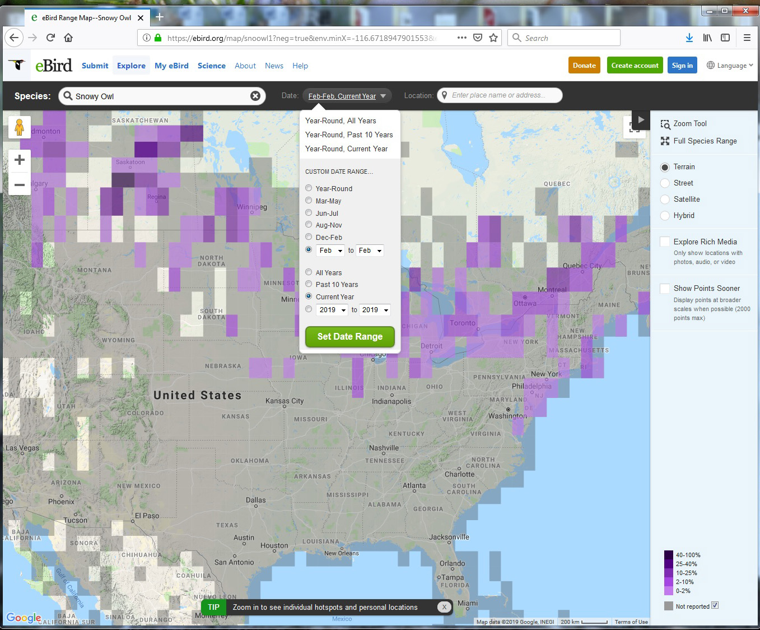
Task: Open the page actions three-dot menu
Action: pyautogui.click(x=461, y=38)
